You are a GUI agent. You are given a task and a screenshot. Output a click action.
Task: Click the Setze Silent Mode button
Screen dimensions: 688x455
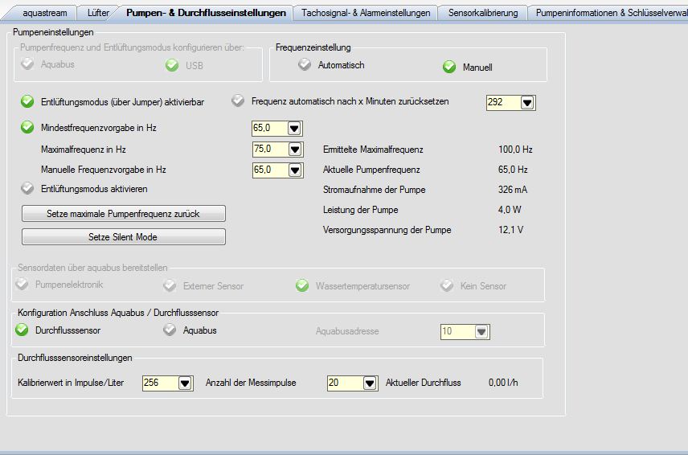(x=123, y=237)
